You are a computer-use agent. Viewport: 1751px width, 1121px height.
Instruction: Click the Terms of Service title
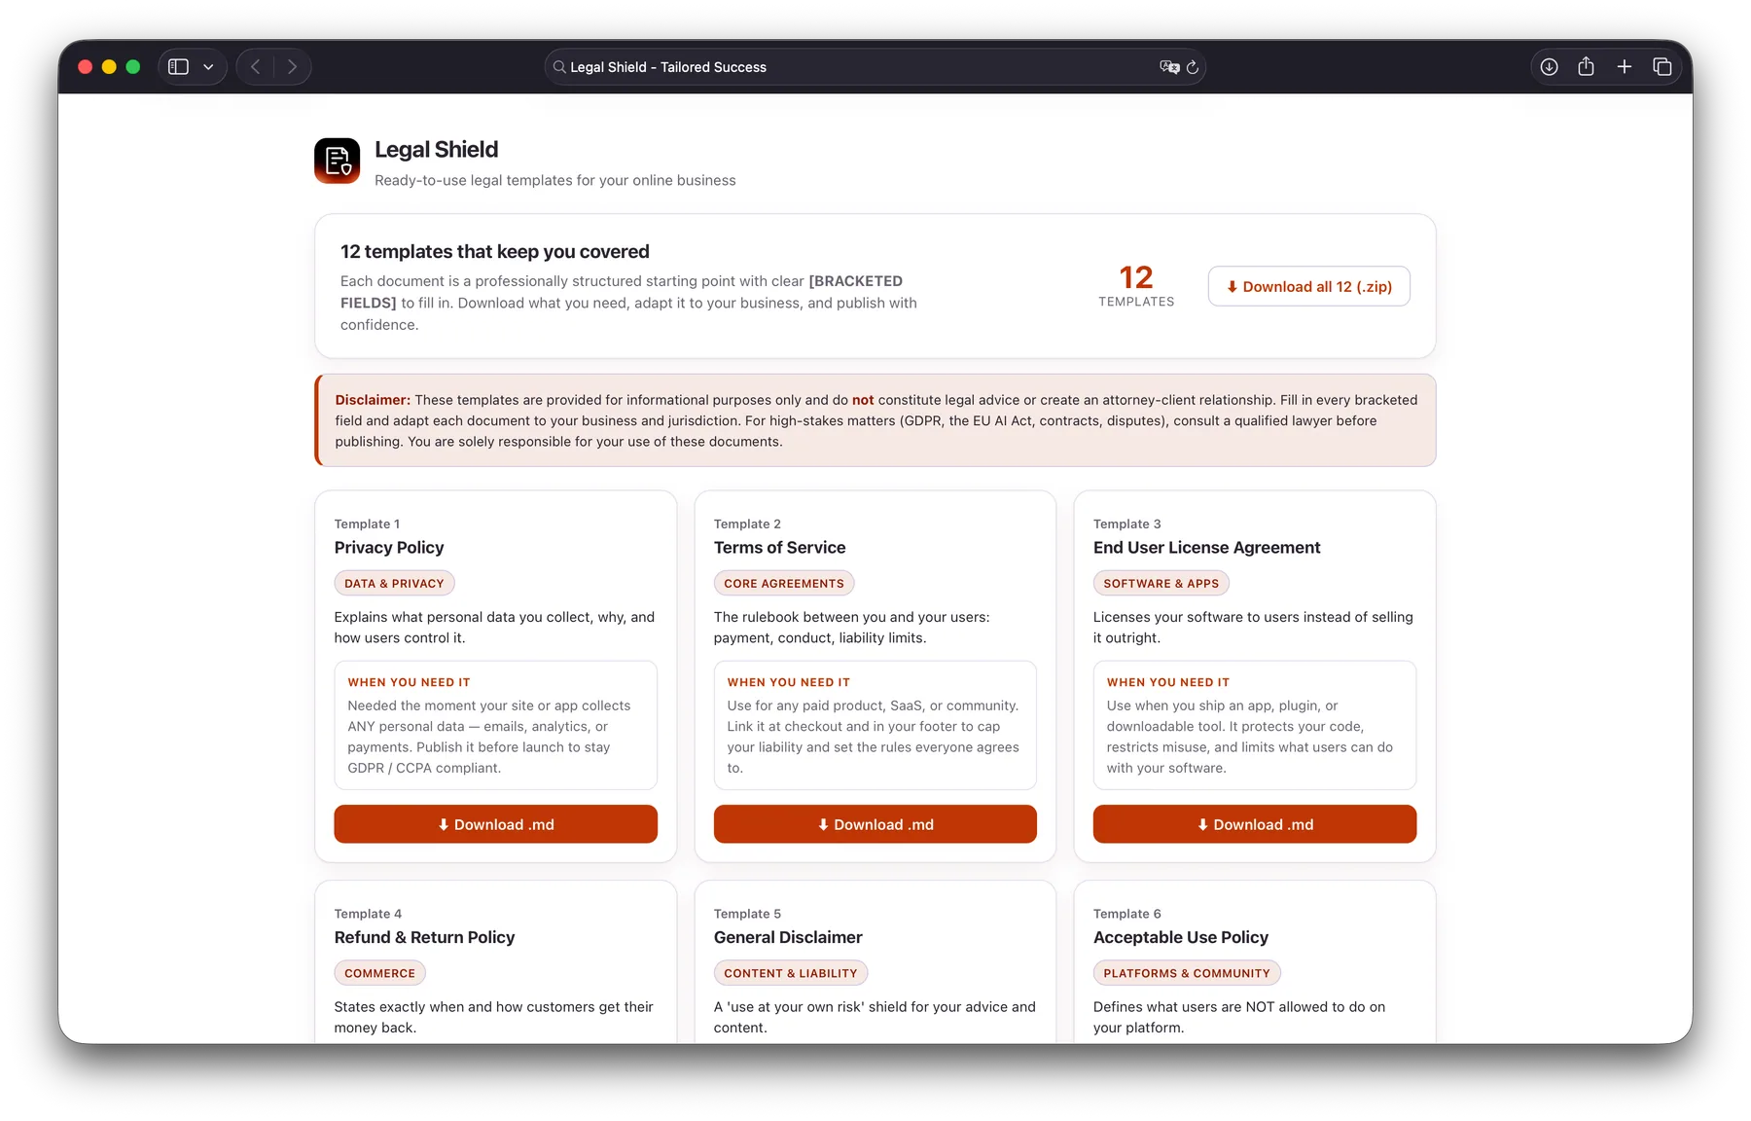780,548
